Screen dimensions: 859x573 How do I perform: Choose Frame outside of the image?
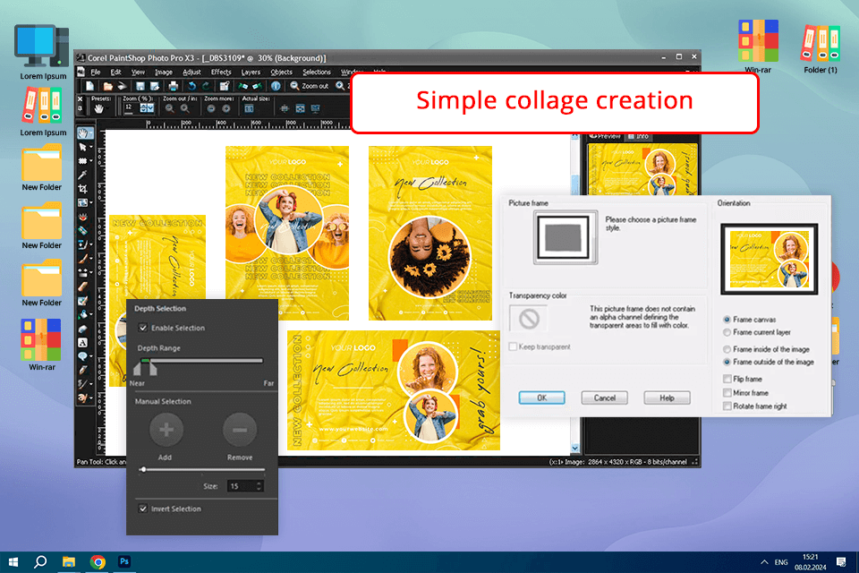[727, 362]
